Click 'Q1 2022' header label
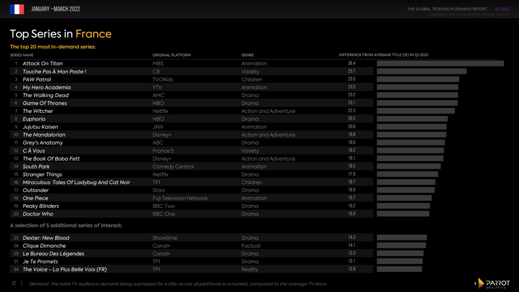Screen dimensions: 519x292 click(x=501, y=9)
